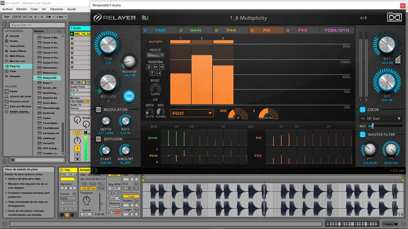Click the 125.97 tempo field
The height and width of the screenshot is (229, 408).
click(x=17, y=17)
